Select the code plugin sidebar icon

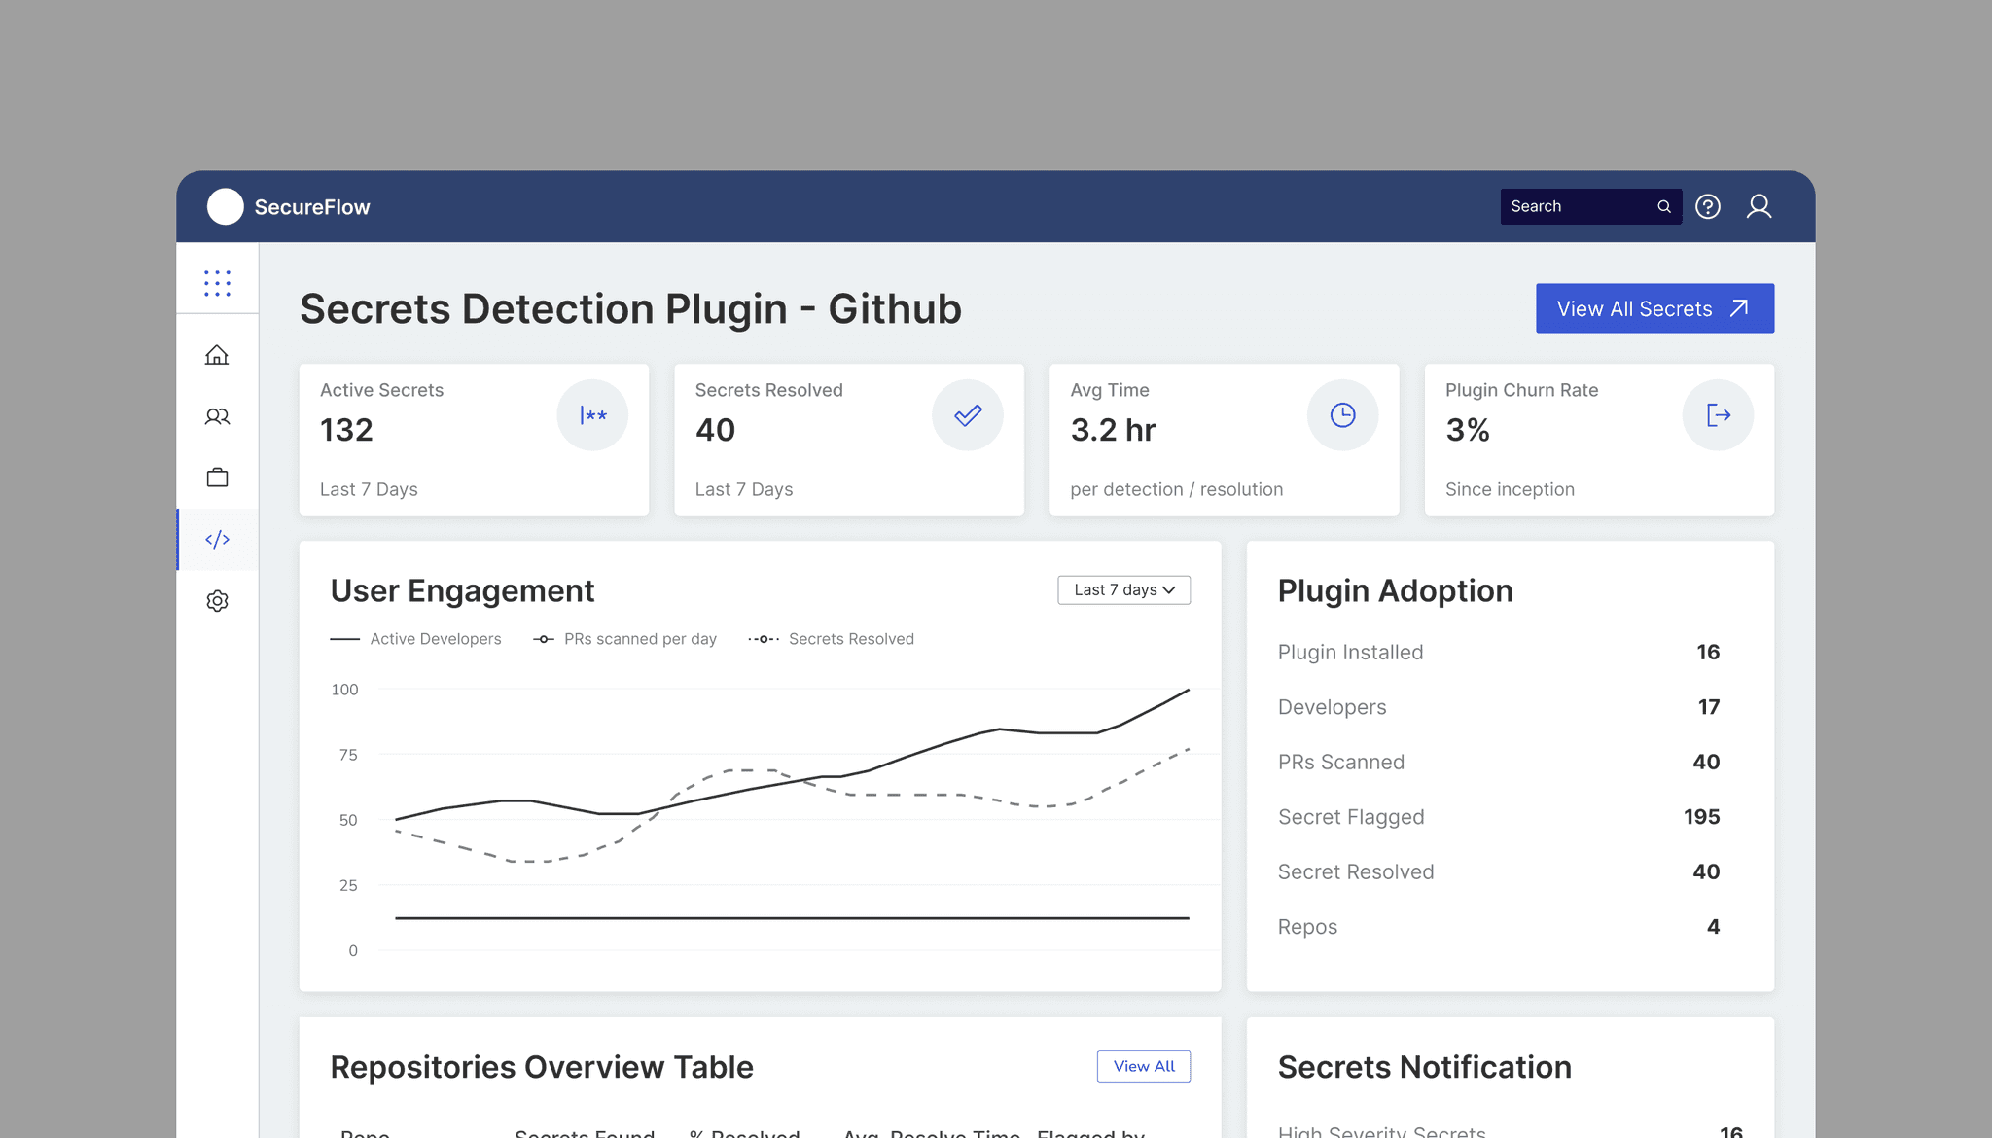coord(217,539)
